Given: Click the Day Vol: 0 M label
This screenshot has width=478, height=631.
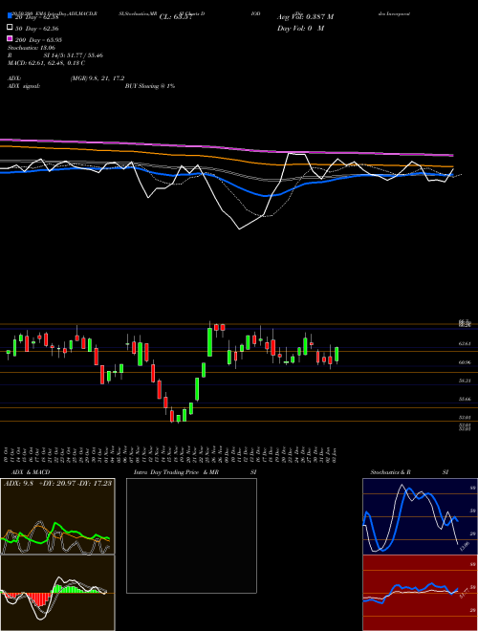Looking at the screenshot, I should click(300, 29).
